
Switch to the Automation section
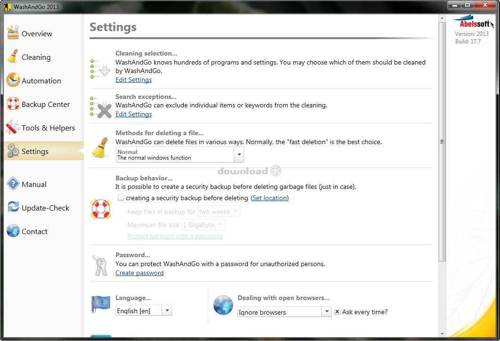[41, 81]
